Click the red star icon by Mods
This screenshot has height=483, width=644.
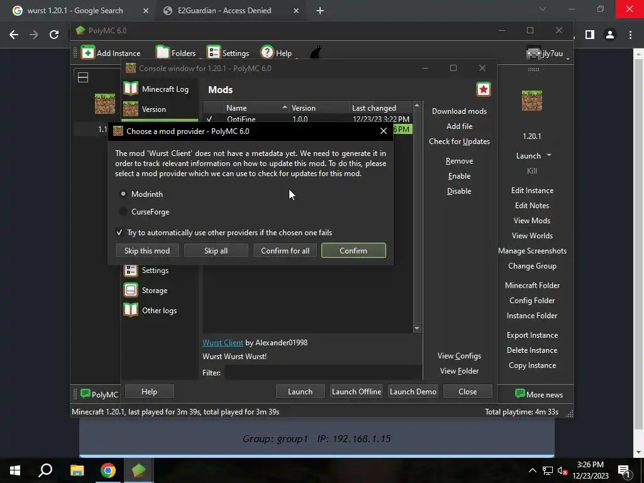coord(484,89)
